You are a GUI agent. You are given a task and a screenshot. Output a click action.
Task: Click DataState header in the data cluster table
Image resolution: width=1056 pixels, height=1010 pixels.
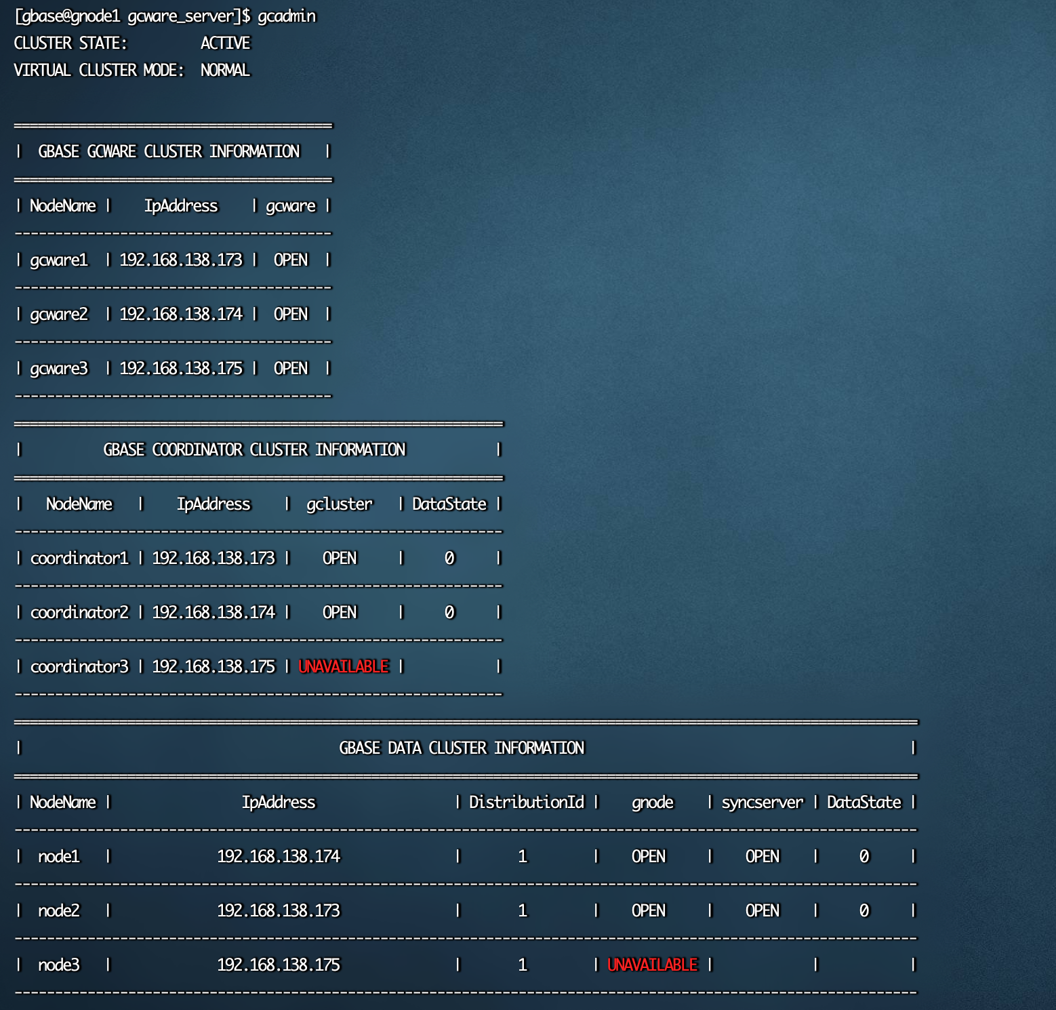[x=864, y=803]
